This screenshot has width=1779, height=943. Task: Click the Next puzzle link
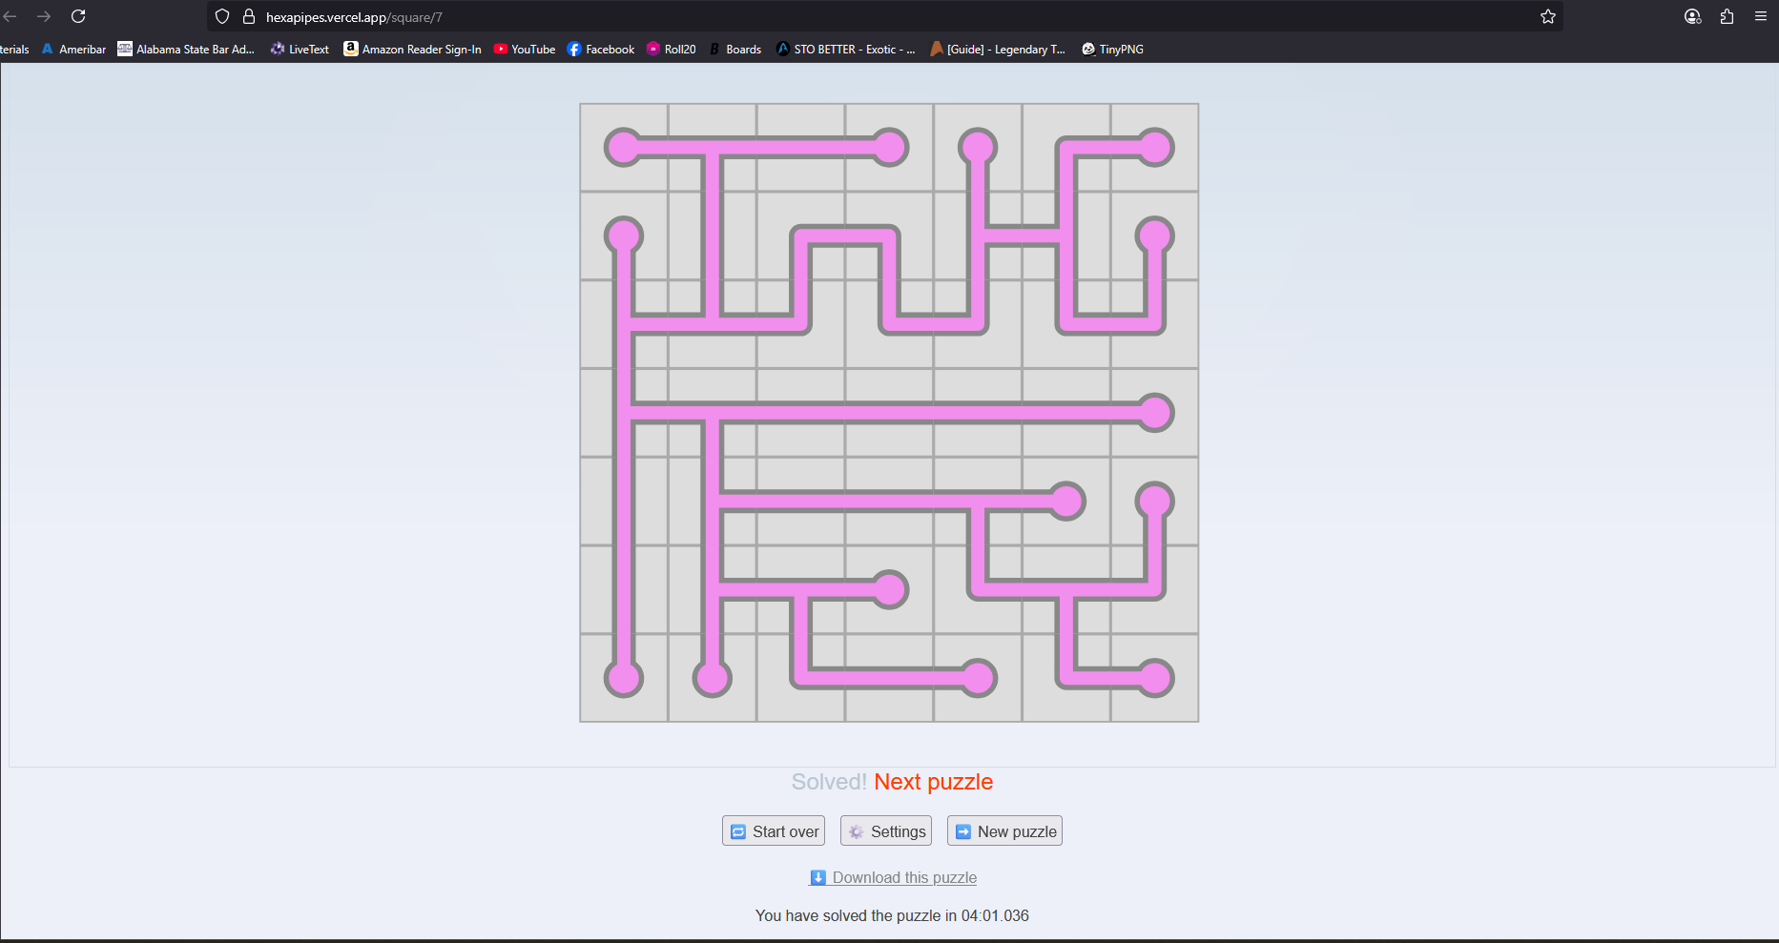pos(933,782)
